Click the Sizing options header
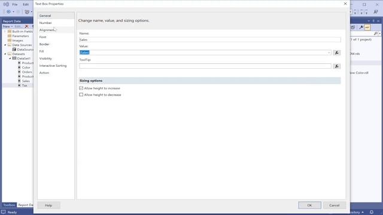383x215 pixels. (x=210, y=81)
